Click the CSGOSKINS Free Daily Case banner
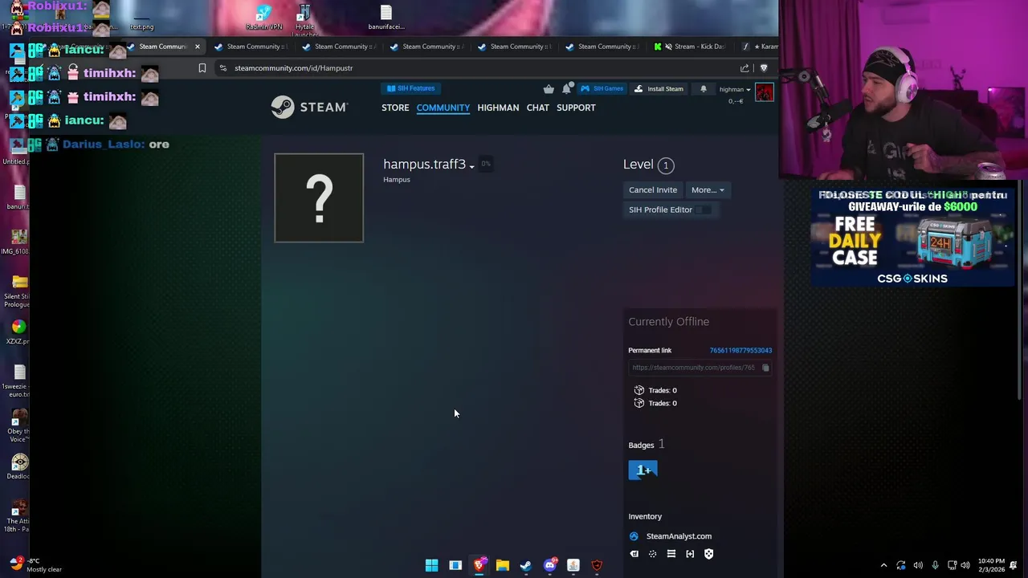The image size is (1028, 578). [912, 237]
